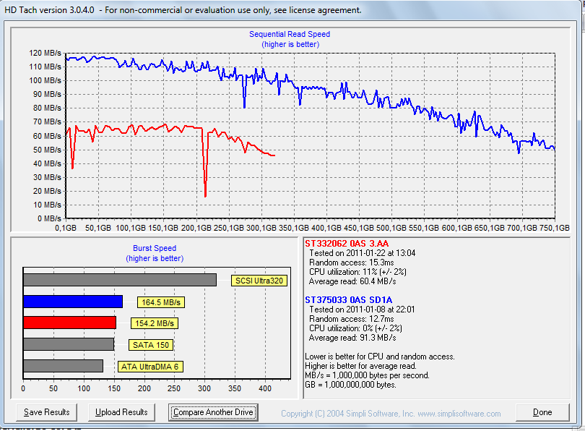The width and height of the screenshot is (585, 431).
Task: Click the Sequential Read Speed chart title
Action: (290, 34)
